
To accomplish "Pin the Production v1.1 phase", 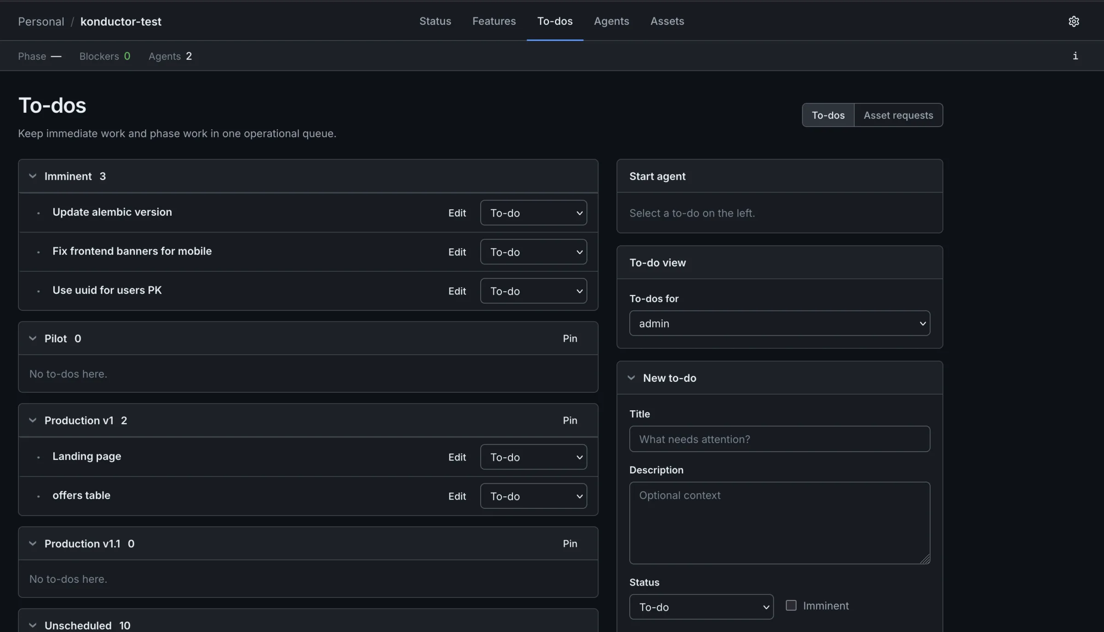I will click(570, 544).
